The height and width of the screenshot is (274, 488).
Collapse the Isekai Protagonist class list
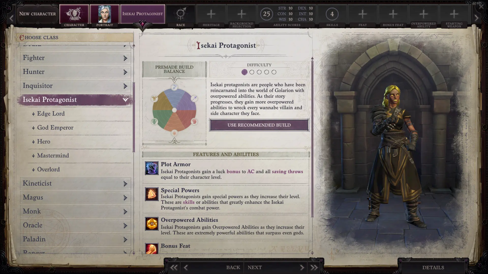(125, 100)
